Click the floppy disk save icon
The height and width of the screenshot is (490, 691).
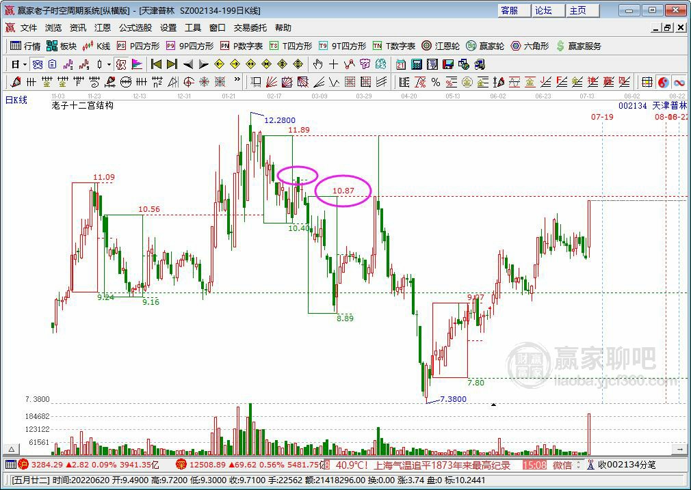click(447, 65)
